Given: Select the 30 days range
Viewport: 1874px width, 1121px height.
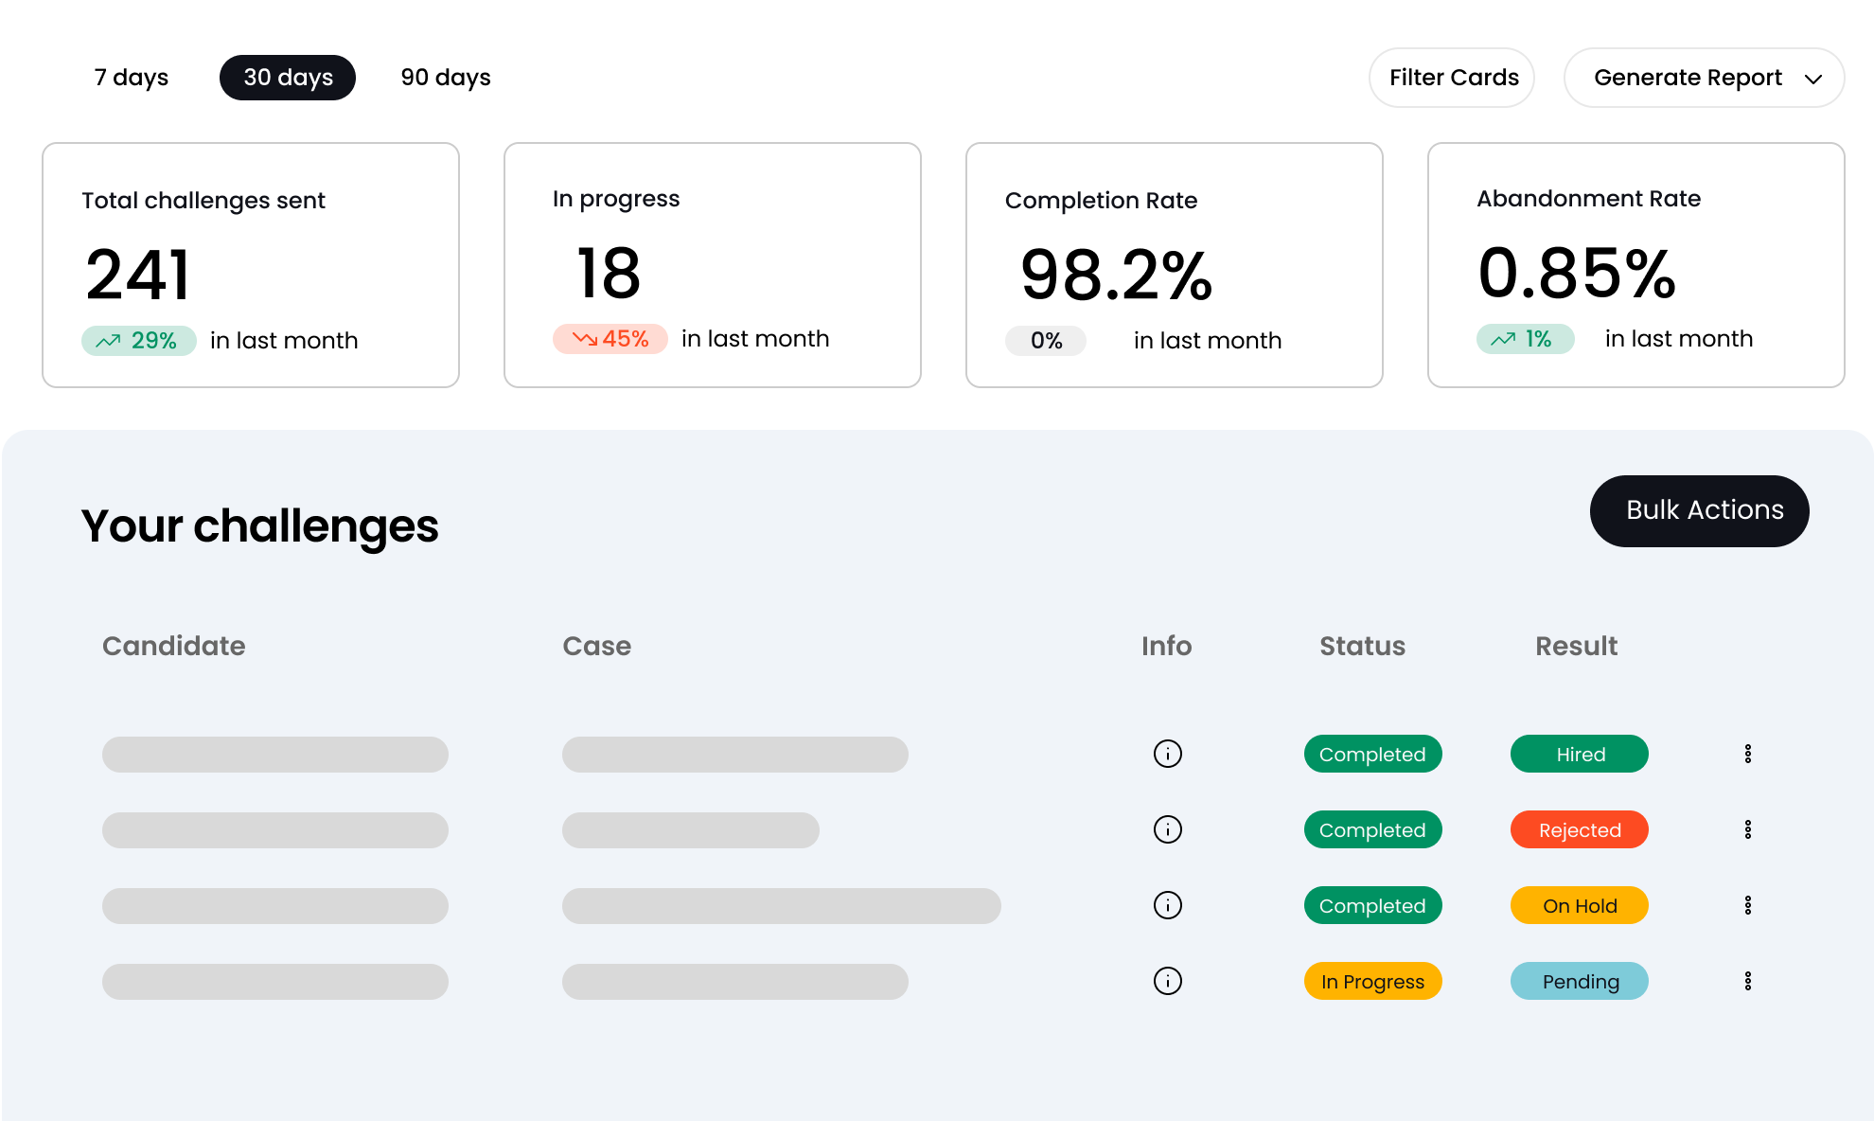Looking at the screenshot, I should tap(288, 78).
